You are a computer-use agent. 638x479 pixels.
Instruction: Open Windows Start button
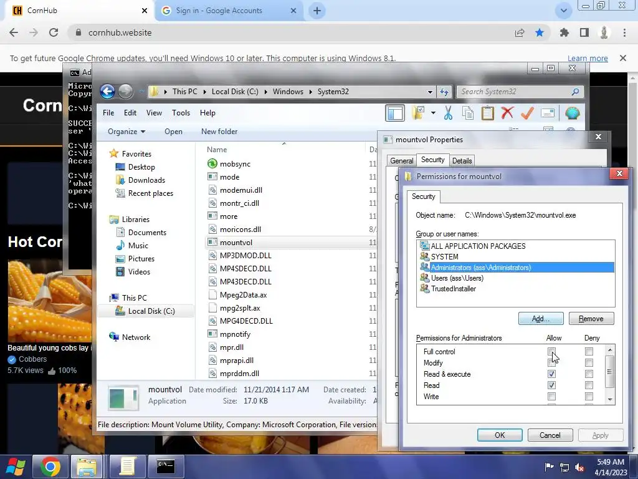[16, 467]
